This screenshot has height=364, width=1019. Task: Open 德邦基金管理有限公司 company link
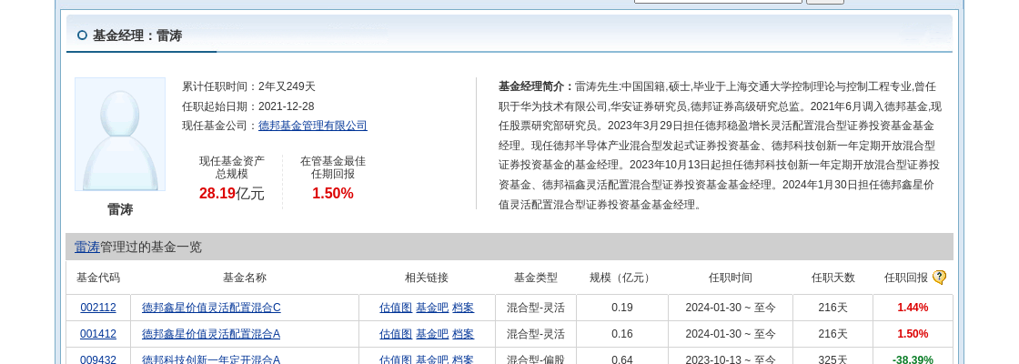313,126
